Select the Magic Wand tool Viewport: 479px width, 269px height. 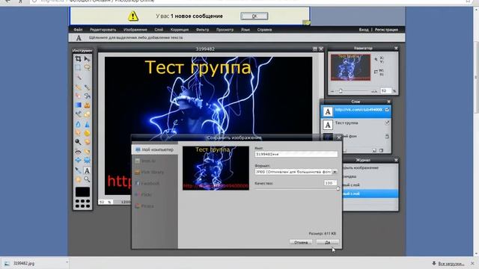pos(78,76)
